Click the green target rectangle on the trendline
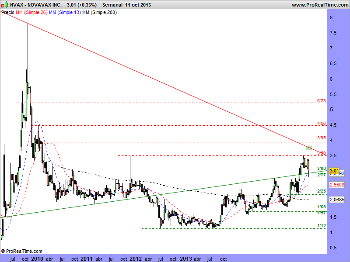Viewport: 350px width, 262px height. (x=309, y=148)
